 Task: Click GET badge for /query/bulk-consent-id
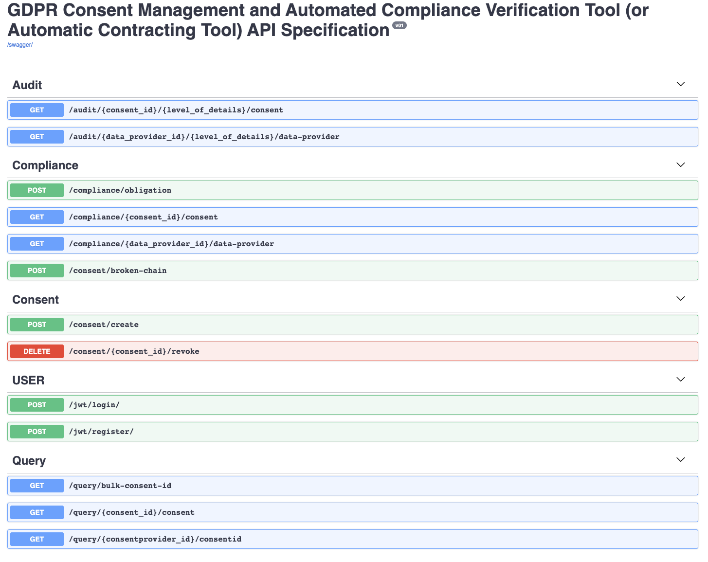(37, 486)
